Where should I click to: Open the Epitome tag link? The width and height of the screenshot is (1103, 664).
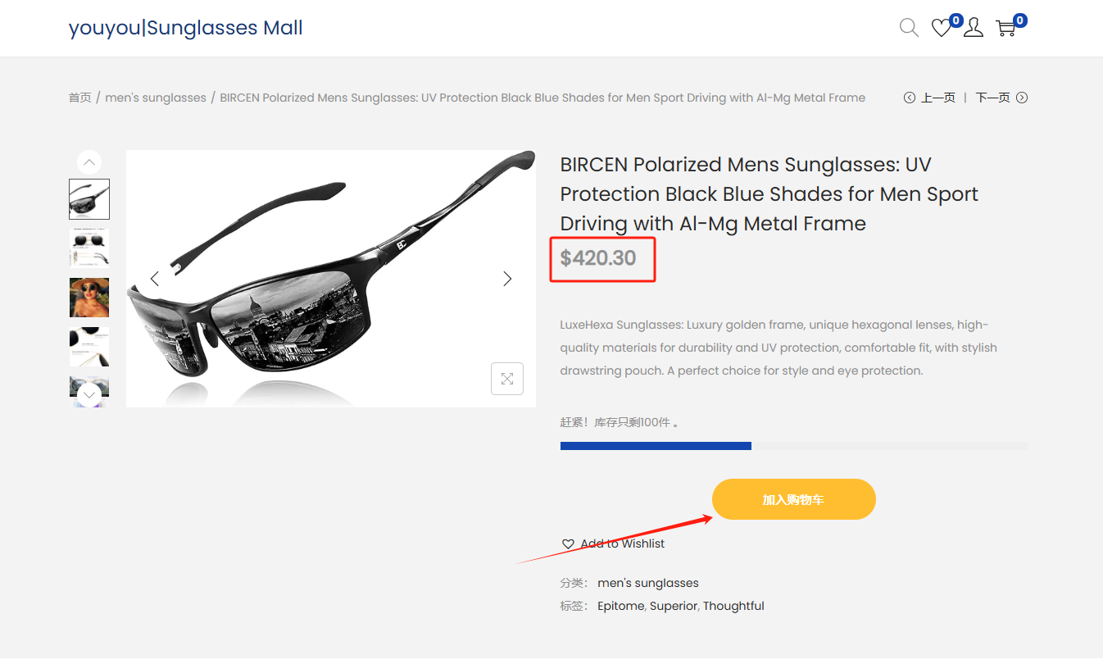pyautogui.click(x=621, y=606)
